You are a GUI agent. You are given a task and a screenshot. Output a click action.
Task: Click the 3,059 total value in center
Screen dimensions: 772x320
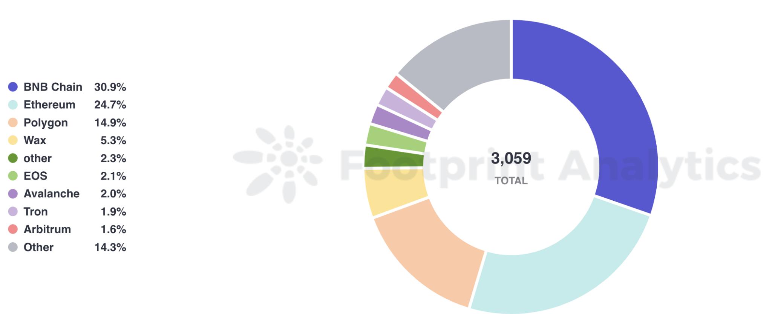click(511, 158)
